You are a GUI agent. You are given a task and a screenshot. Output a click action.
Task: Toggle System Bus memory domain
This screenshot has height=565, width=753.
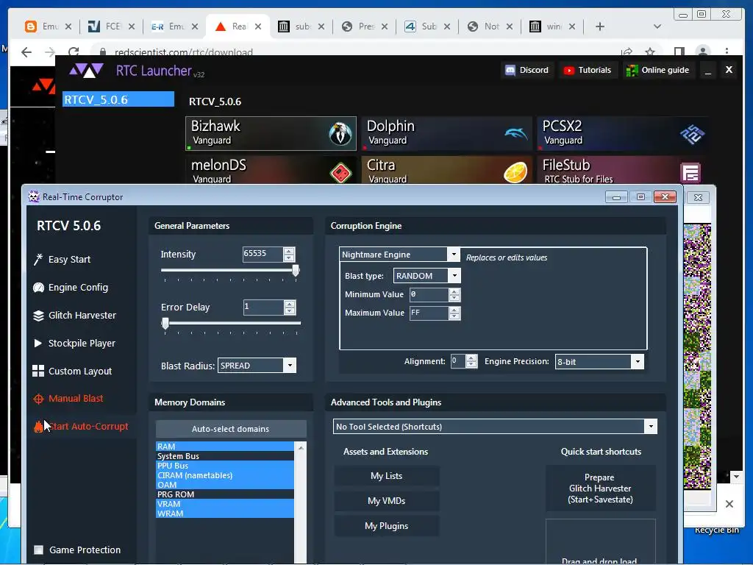coord(225,456)
